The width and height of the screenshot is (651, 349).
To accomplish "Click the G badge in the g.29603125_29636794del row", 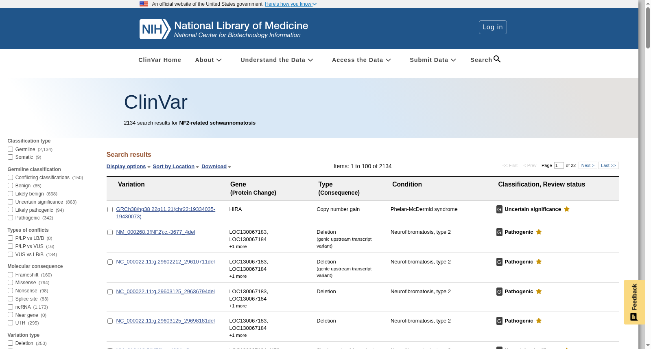I will (x=499, y=292).
